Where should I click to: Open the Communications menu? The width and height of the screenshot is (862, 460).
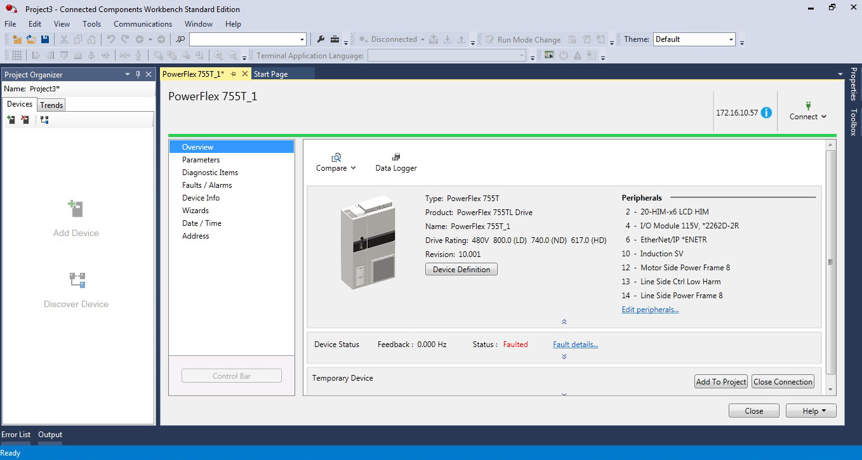click(143, 24)
